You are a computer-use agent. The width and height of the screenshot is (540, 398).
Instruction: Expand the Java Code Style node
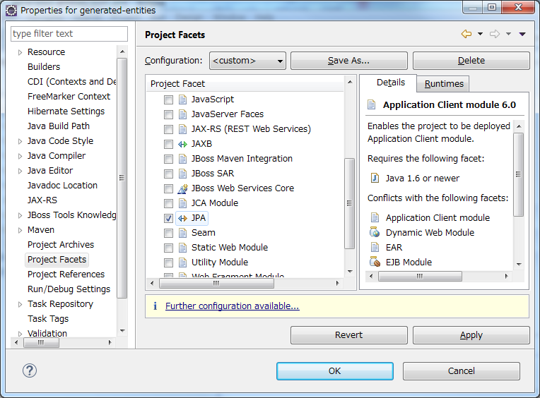tap(20, 141)
